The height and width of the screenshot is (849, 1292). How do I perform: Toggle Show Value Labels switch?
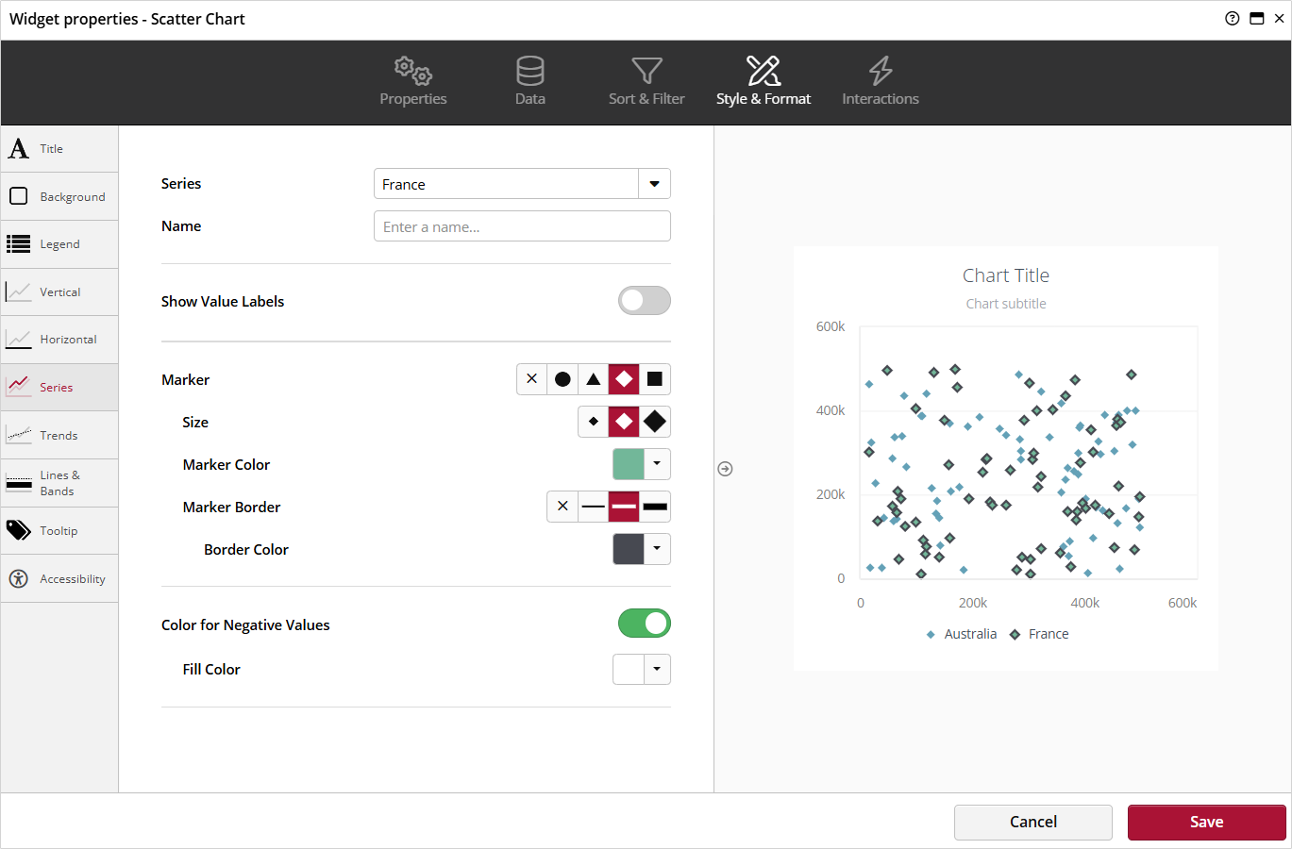645,301
